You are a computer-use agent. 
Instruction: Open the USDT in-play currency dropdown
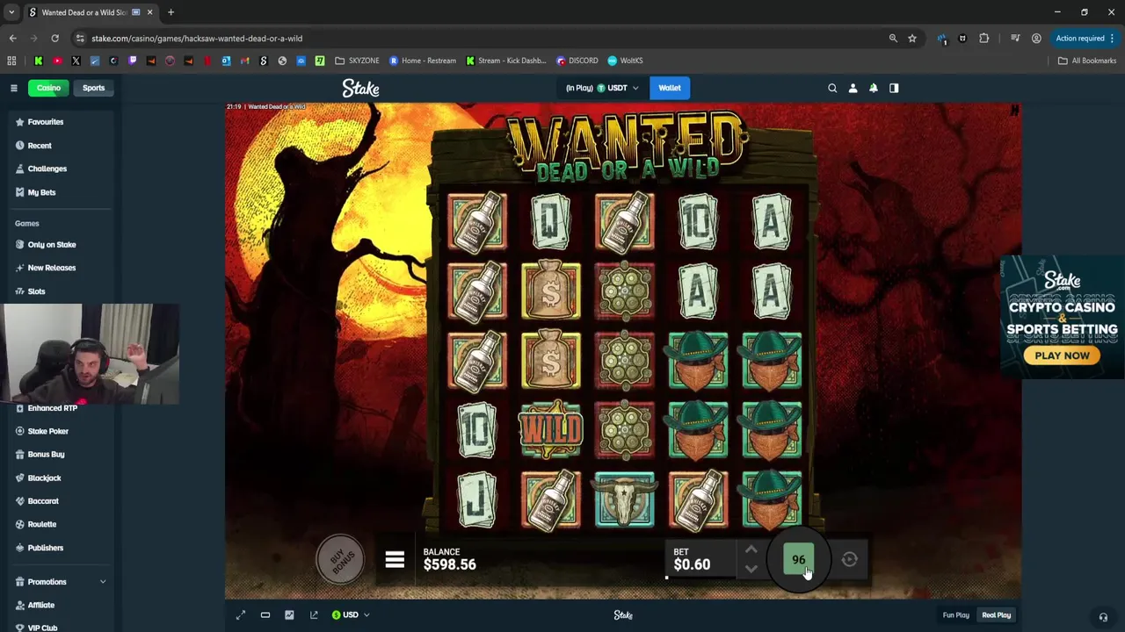coord(602,88)
